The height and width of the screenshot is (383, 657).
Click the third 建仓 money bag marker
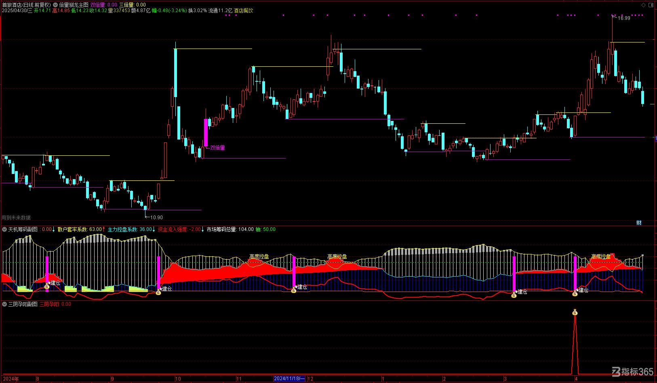pos(294,290)
